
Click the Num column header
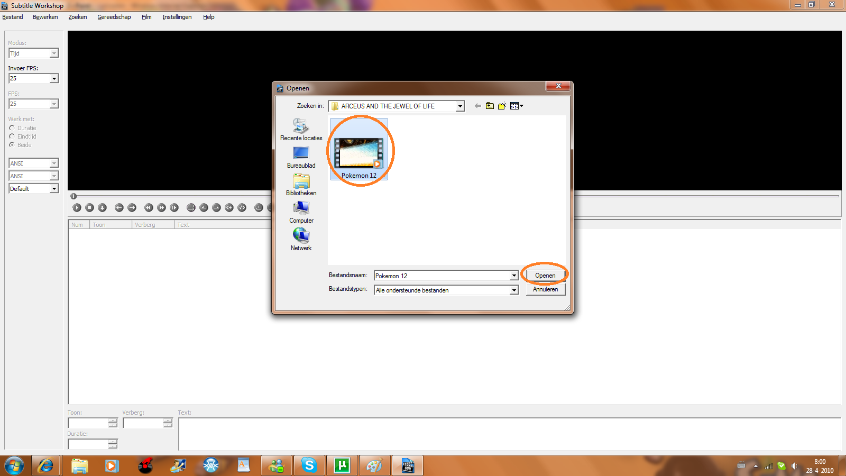[x=79, y=225]
